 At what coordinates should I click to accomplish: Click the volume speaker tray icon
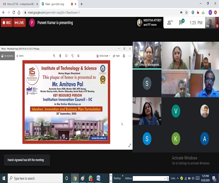(193, 178)
